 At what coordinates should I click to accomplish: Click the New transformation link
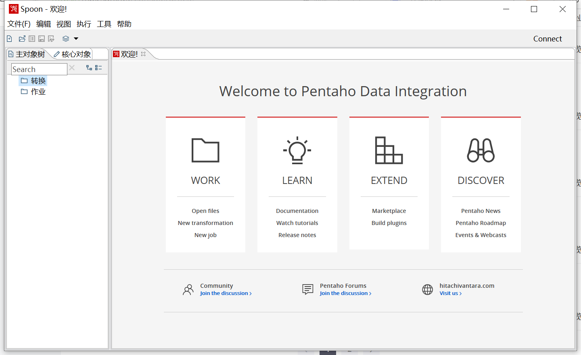coord(205,223)
